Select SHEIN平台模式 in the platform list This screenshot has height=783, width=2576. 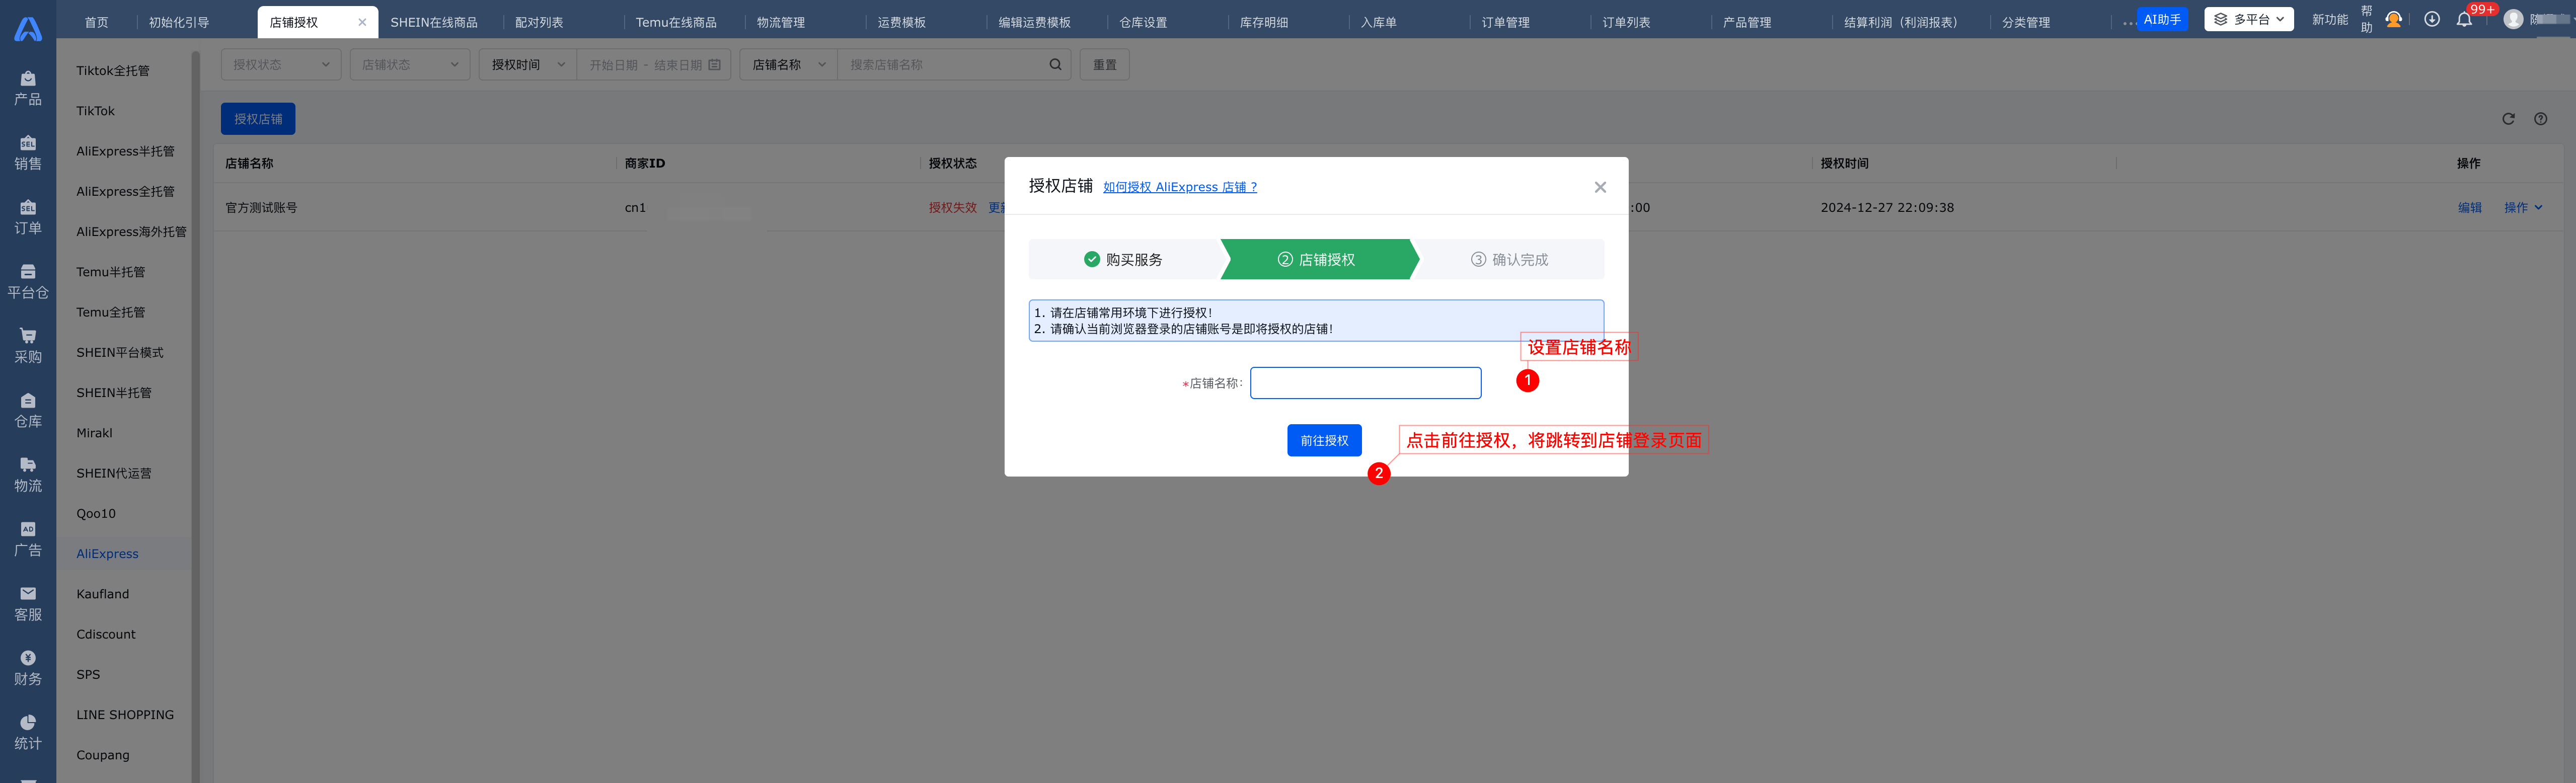120,353
